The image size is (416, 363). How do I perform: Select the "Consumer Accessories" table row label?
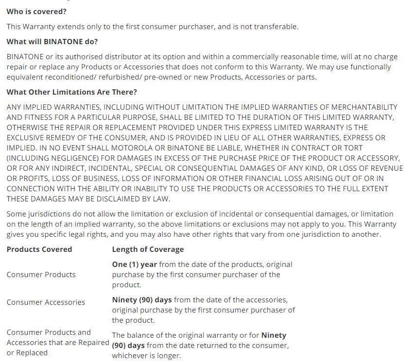tap(46, 302)
